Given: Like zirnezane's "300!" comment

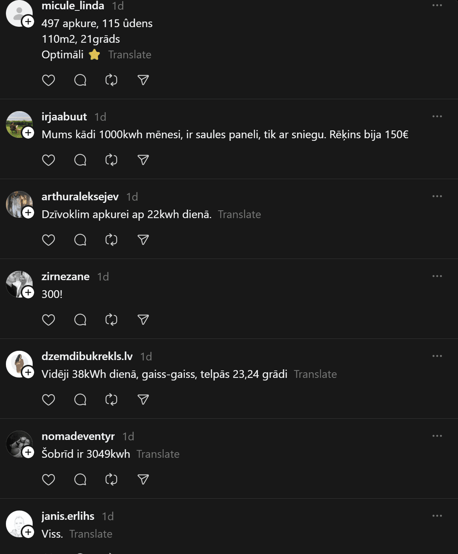Looking at the screenshot, I should point(49,320).
